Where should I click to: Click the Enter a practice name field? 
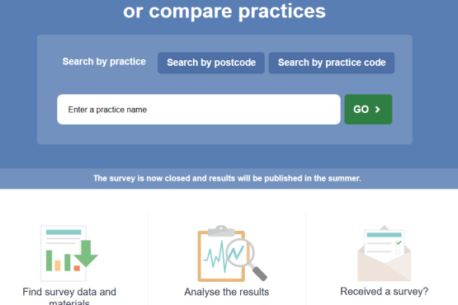199,110
